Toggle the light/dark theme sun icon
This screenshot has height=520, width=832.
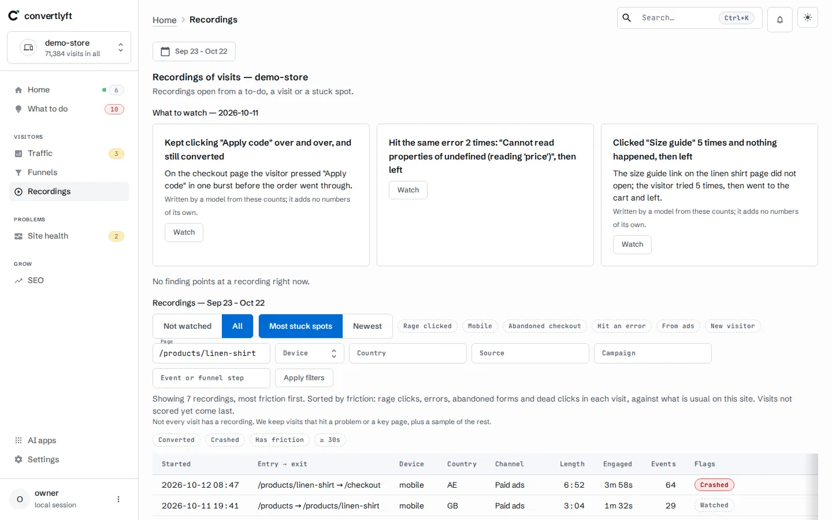coord(807,17)
